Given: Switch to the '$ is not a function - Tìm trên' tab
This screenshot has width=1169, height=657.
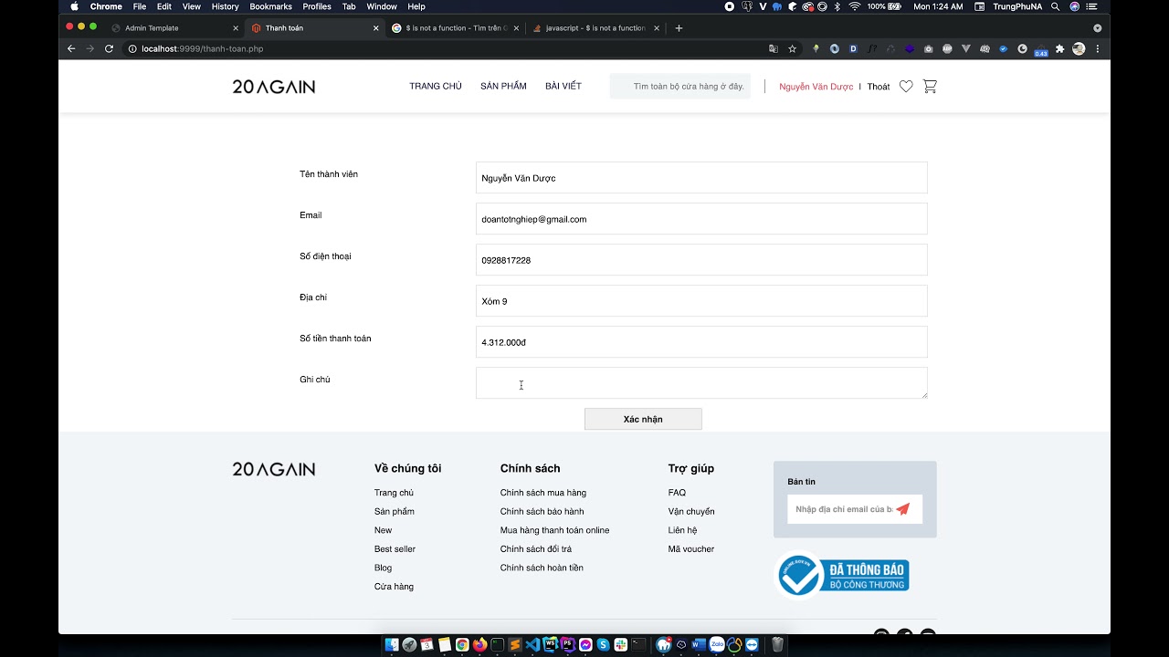Looking at the screenshot, I should 454,28.
